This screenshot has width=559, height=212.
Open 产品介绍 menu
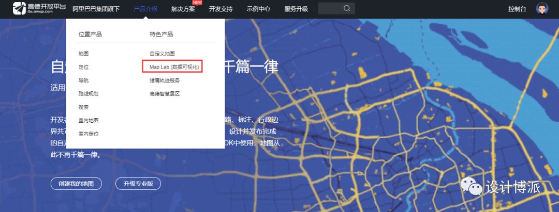145,9
